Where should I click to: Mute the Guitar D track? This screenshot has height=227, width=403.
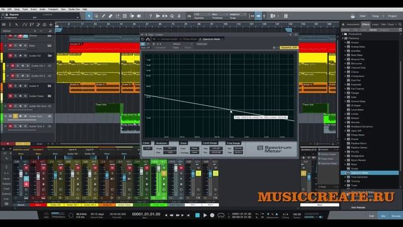coord(10,86)
